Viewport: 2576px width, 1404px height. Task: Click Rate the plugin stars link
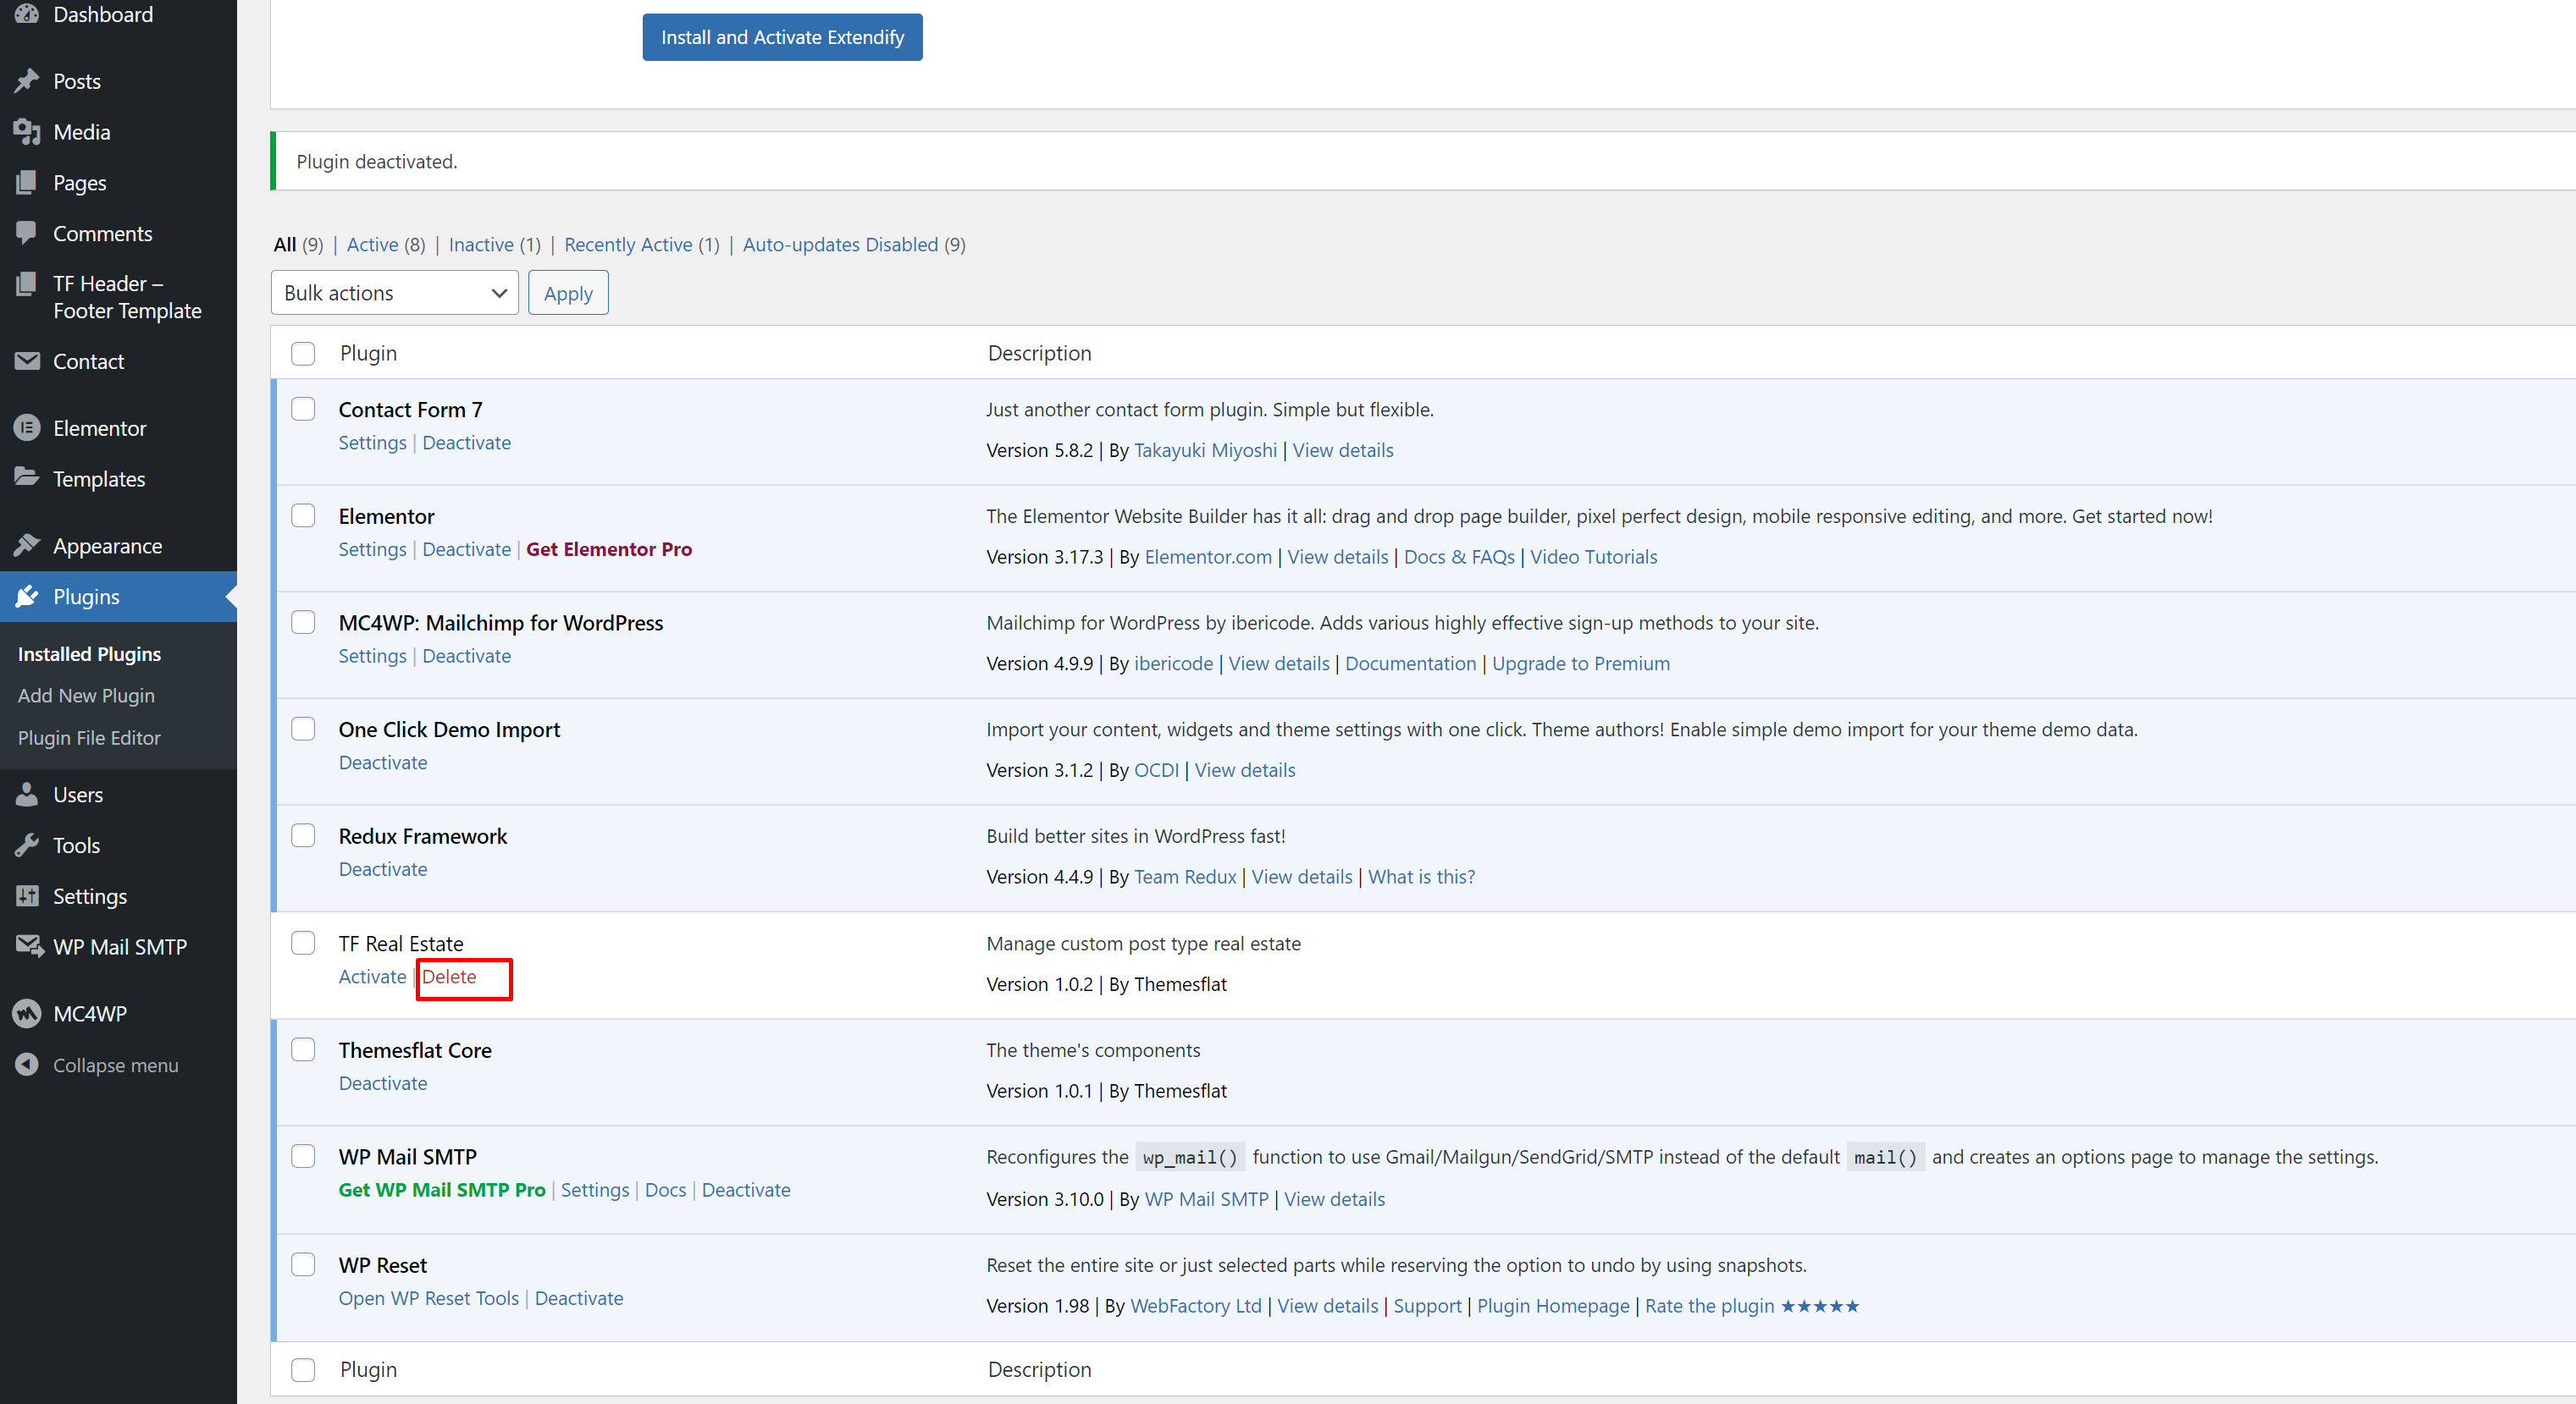[1752, 1306]
